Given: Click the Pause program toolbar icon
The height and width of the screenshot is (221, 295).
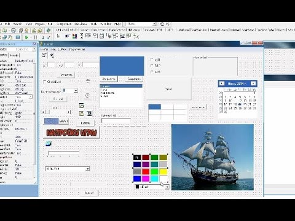Looking at the screenshot, I should (x=35, y=37).
